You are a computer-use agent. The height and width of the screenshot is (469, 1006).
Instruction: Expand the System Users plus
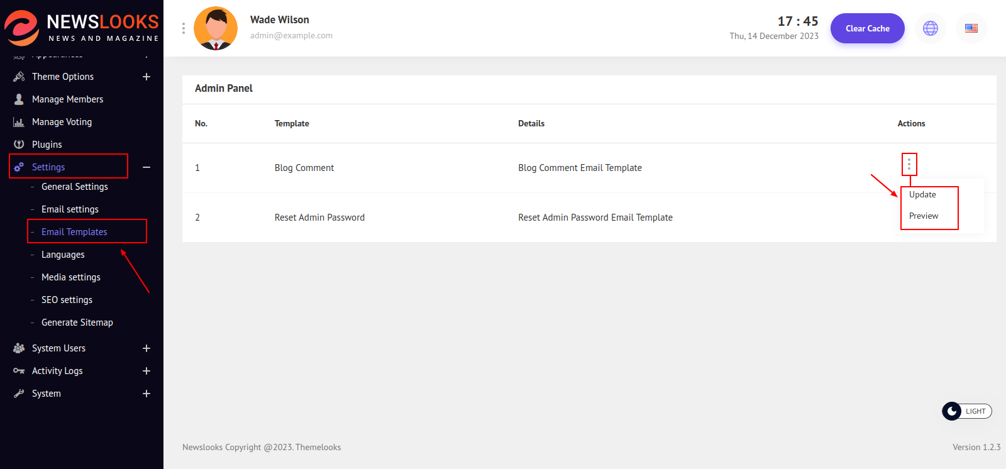(146, 348)
